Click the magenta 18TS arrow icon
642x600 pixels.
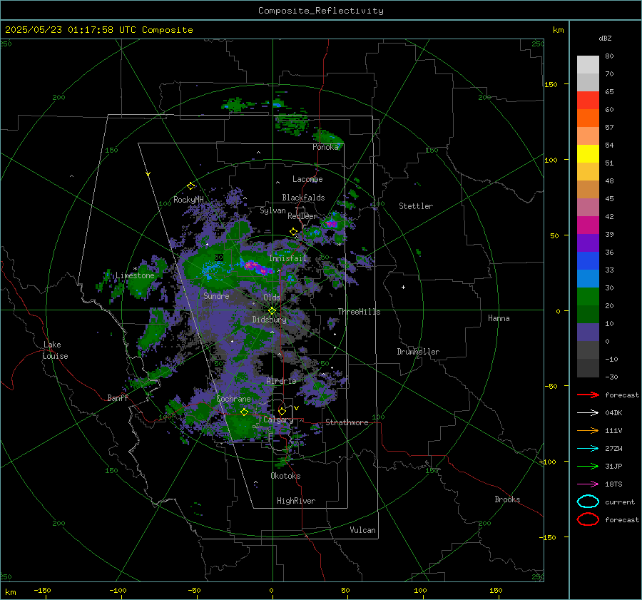(588, 484)
